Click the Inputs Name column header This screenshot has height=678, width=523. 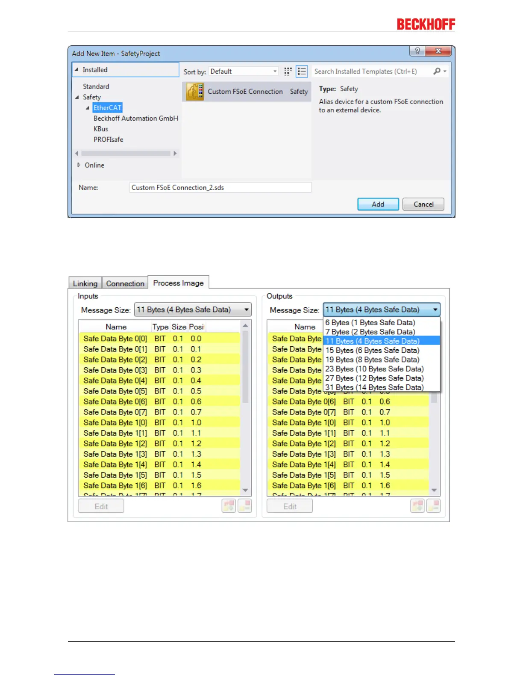pos(116,327)
